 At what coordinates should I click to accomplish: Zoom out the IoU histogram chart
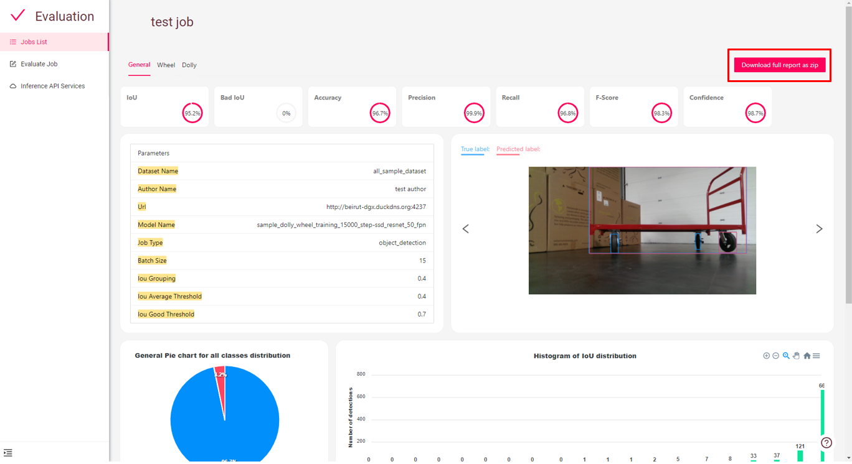point(775,356)
